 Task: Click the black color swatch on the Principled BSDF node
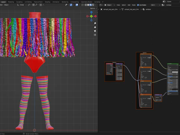pos(175,89)
